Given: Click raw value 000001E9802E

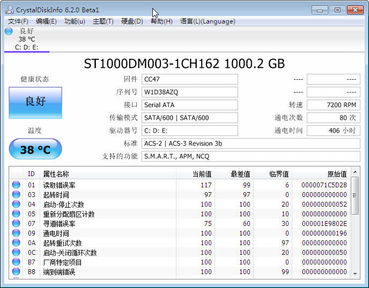Looking at the screenshot, I should coord(324,224).
